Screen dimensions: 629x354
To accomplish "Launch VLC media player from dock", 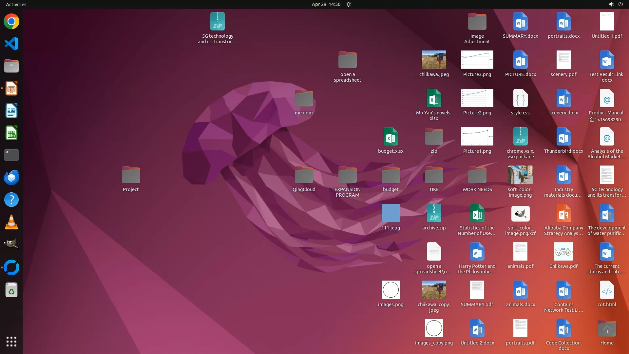I will tap(11, 222).
